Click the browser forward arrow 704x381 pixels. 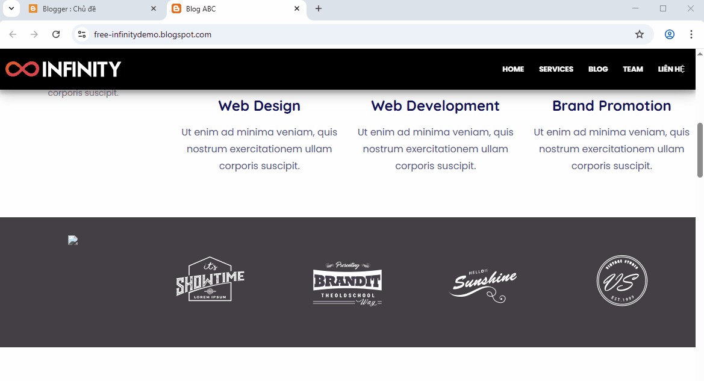(34, 34)
